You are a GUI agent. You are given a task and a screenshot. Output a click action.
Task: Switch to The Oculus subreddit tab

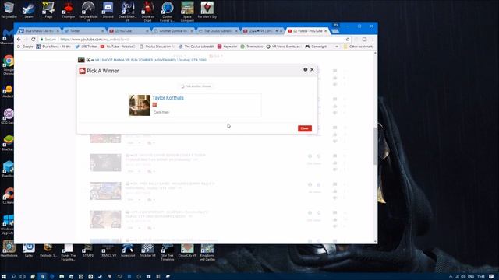pos(218,31)
